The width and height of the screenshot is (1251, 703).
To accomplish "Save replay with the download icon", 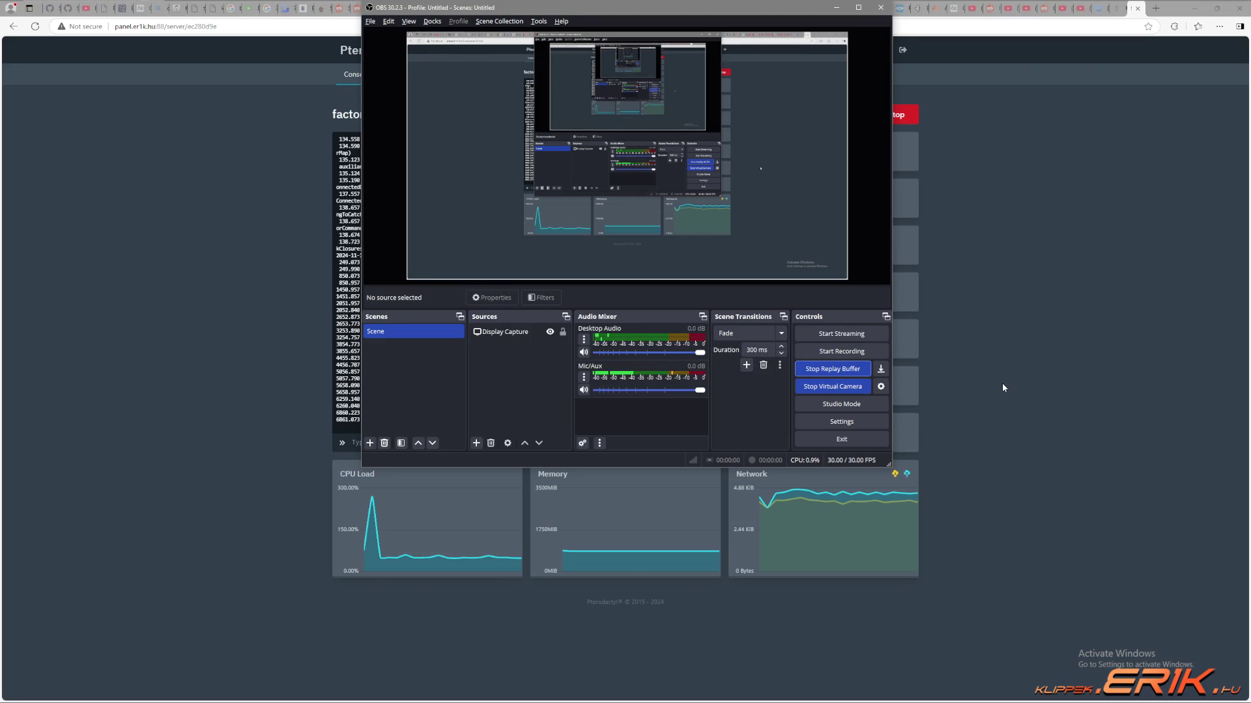I will point(881,368).
